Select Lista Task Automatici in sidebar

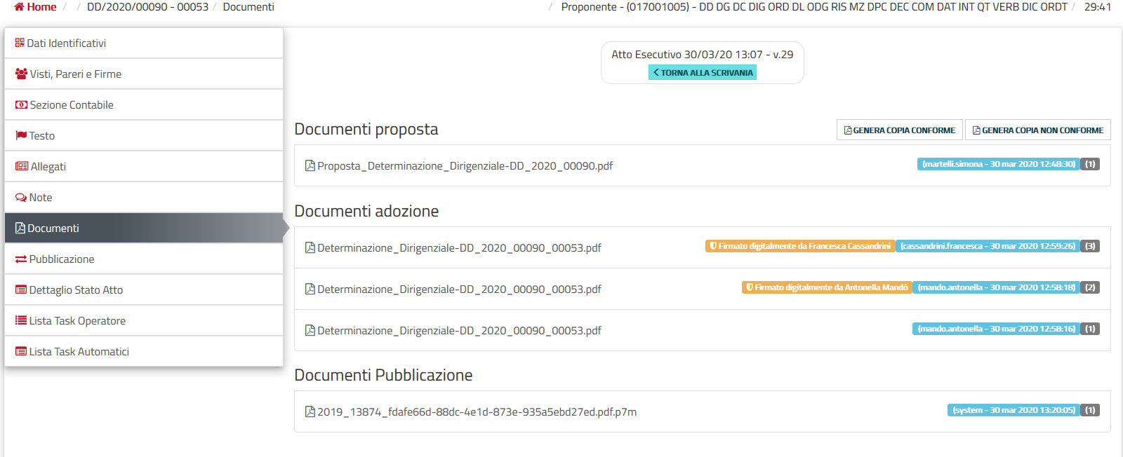click(79, 352)
